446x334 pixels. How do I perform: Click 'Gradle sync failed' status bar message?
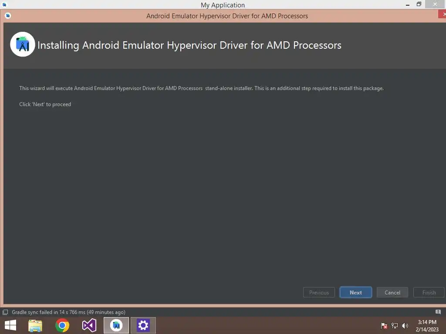click(68, 312)
